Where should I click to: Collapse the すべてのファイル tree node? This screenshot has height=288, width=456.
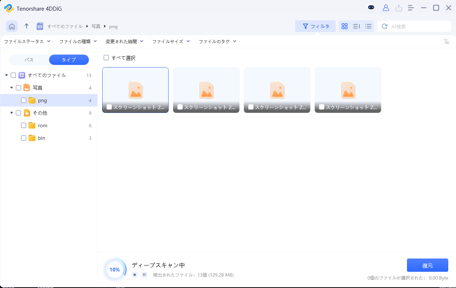pos(7,75)
